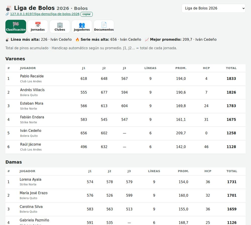This screenshot has height=225, width=251.
Task: Click the total 1826 for Andrés Villacís
Action: [x=231, y=92]
